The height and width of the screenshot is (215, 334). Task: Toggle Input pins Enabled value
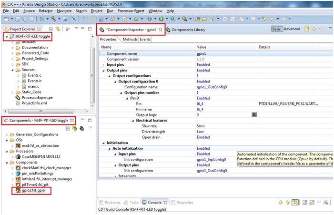coord(203,65)
